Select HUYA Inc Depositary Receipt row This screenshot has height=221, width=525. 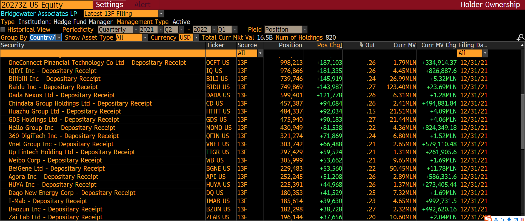pos(52,185)
